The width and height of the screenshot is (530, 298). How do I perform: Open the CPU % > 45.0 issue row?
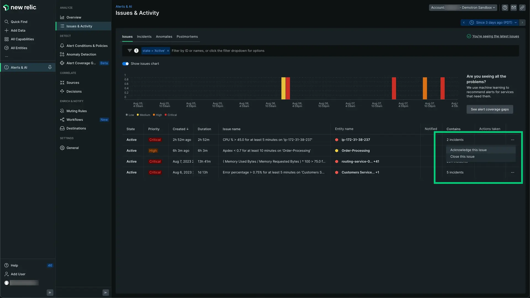(267, 140)
